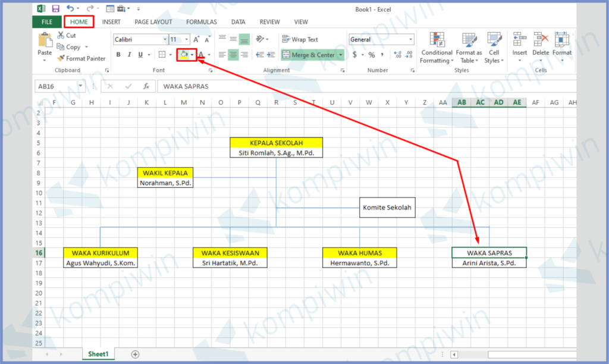Click the Conditional Formatting button
Image resolution: width=609 pixels, height=364 pixels.
click(437, 48)
